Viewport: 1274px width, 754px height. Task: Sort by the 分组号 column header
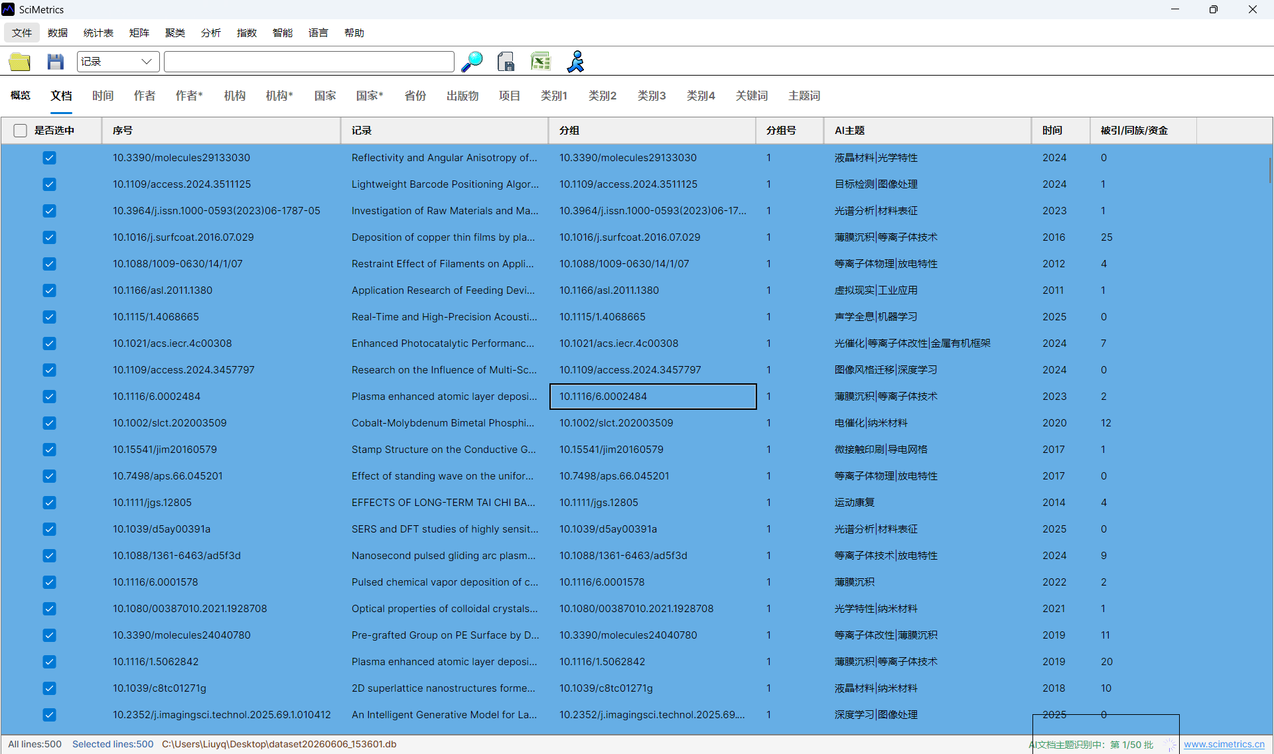790,131
